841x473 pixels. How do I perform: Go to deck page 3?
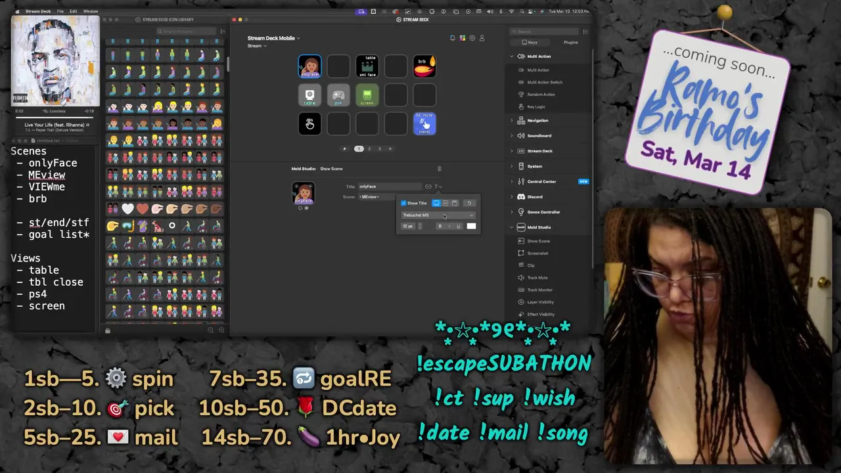pos(379,148)
